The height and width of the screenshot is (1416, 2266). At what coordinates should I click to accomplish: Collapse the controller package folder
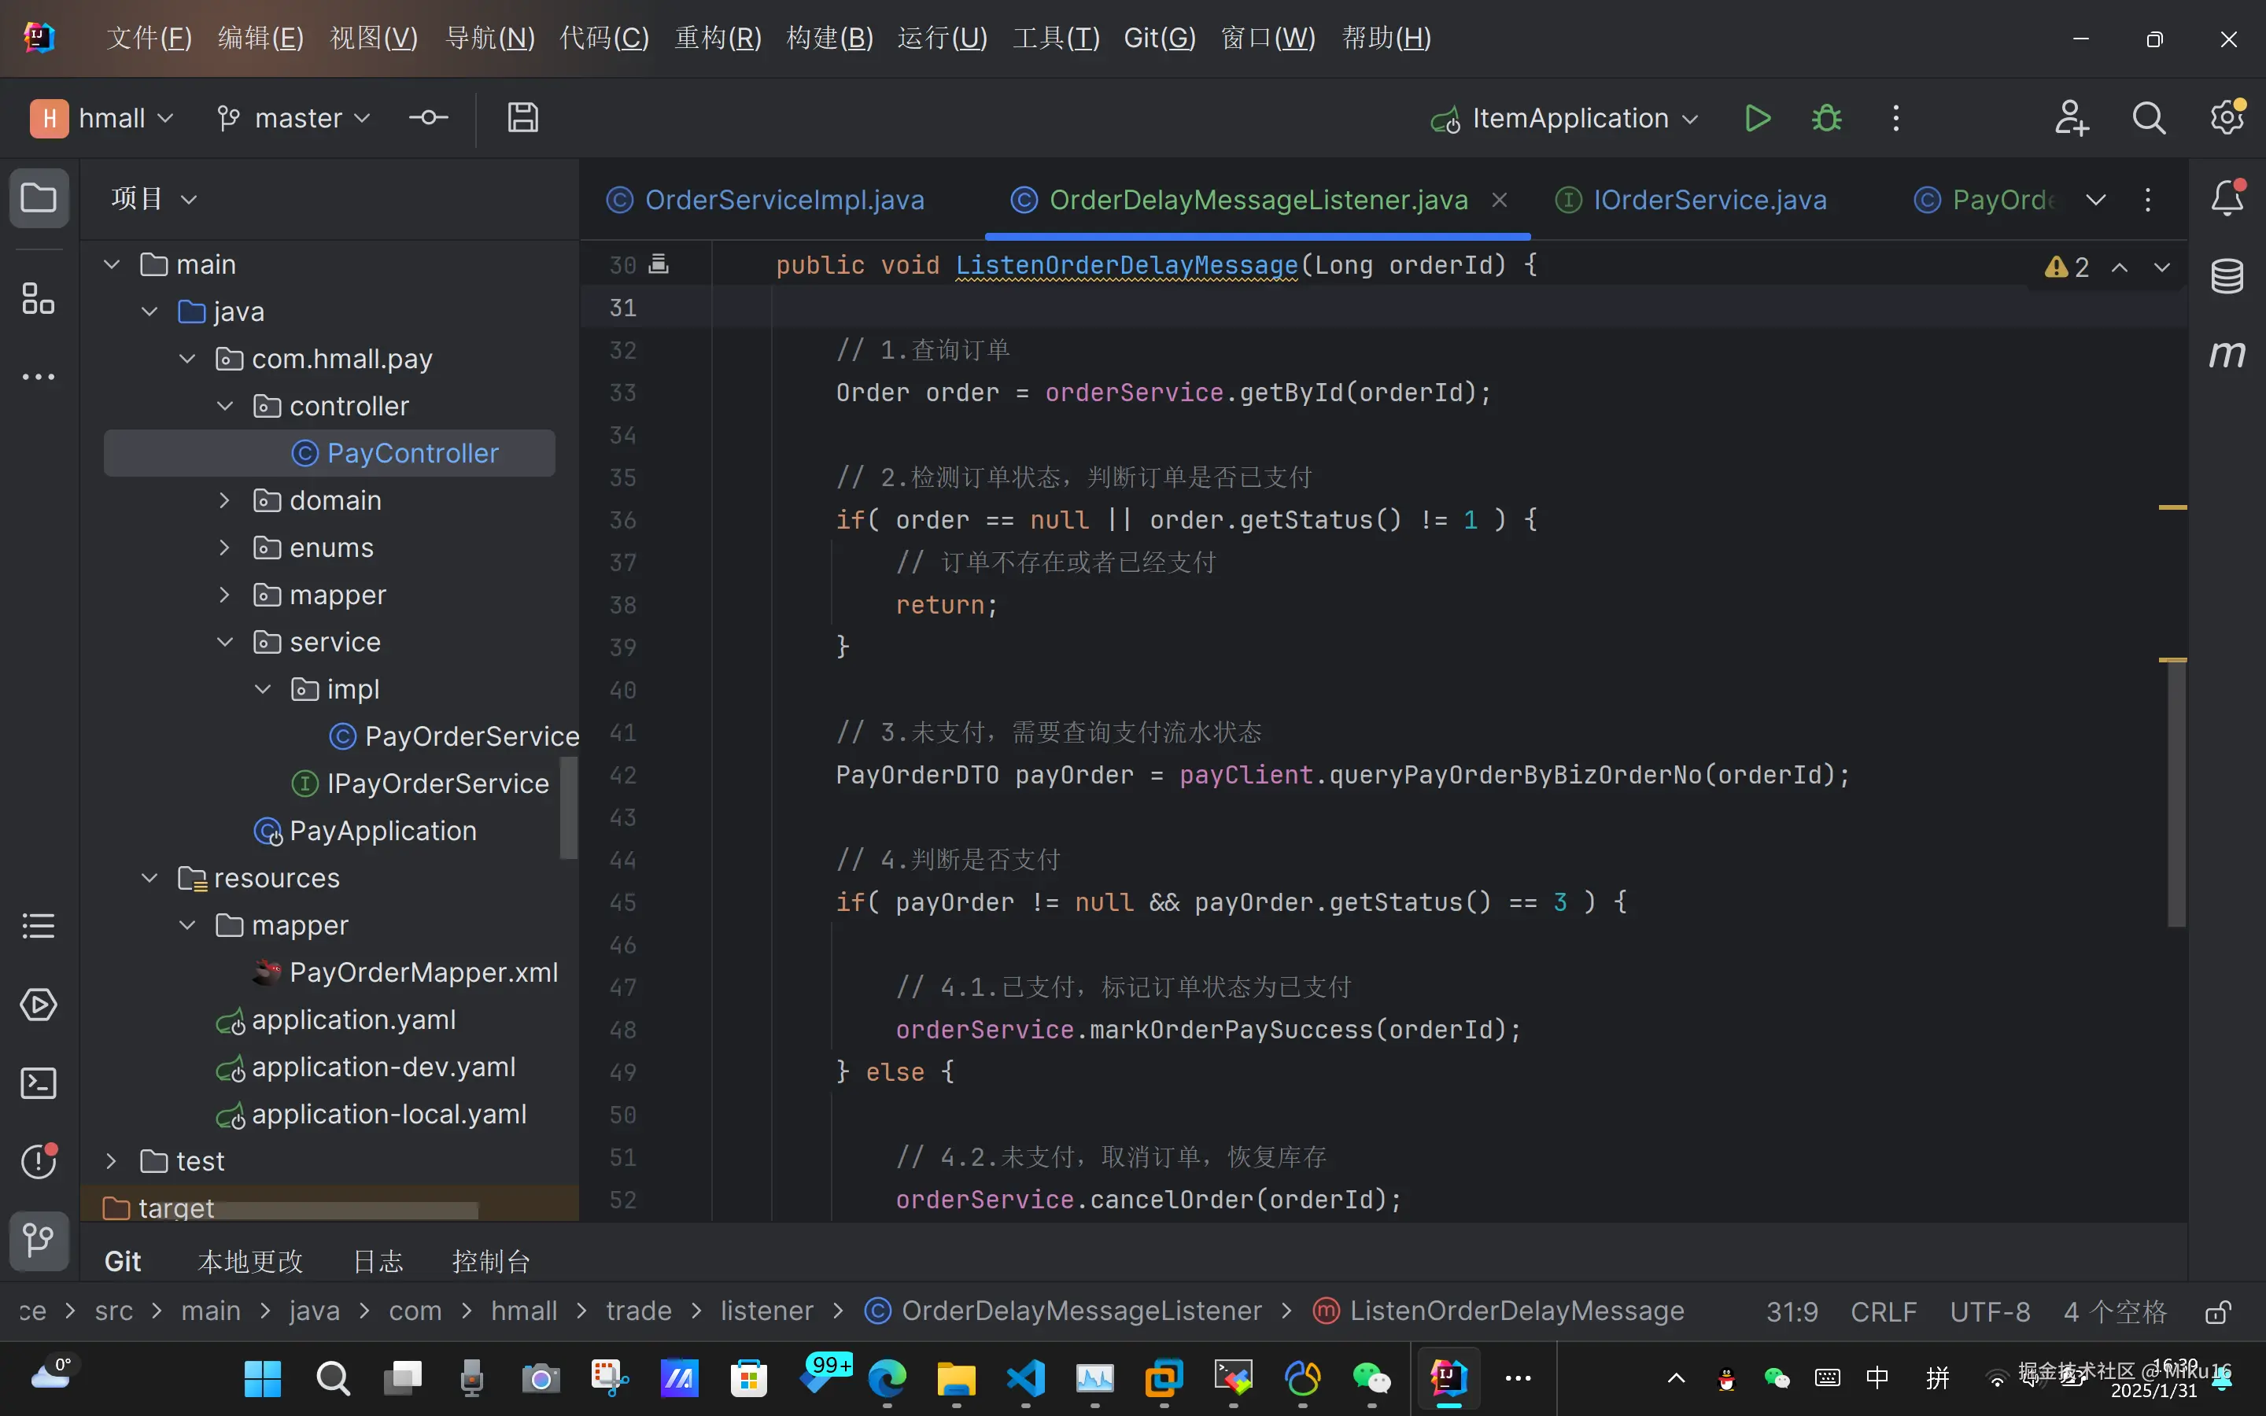[x=225, y=407]
